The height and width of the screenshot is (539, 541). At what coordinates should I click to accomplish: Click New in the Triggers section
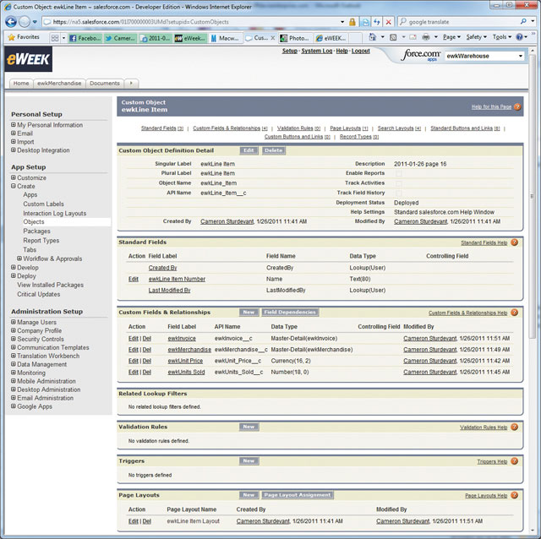point(249,460)
